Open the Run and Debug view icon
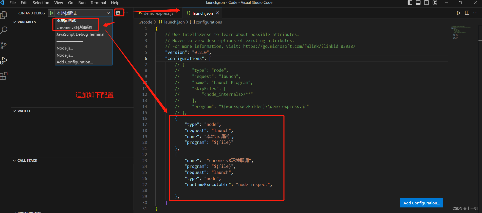This screenshot has height=213, width=482. coord(4,61)
